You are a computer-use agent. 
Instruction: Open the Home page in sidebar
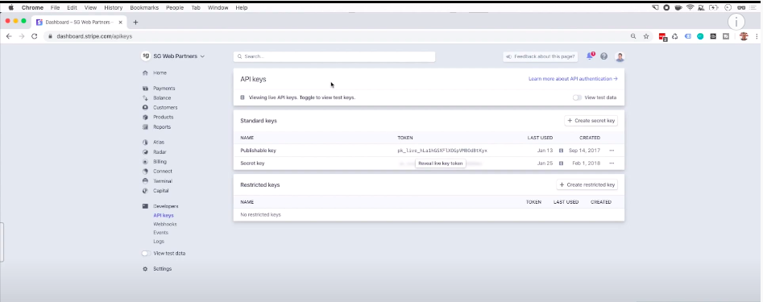click(160, 73)
